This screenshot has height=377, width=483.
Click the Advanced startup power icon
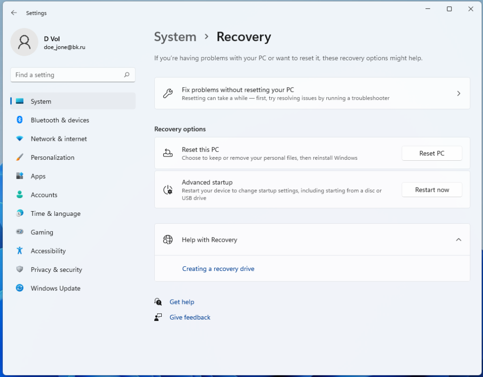click(168, 189)
